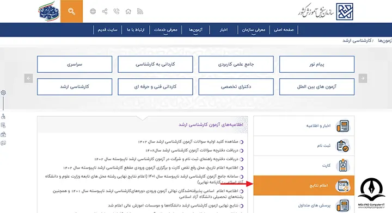Open the صفحه اصلی menu item

point(284,30)
